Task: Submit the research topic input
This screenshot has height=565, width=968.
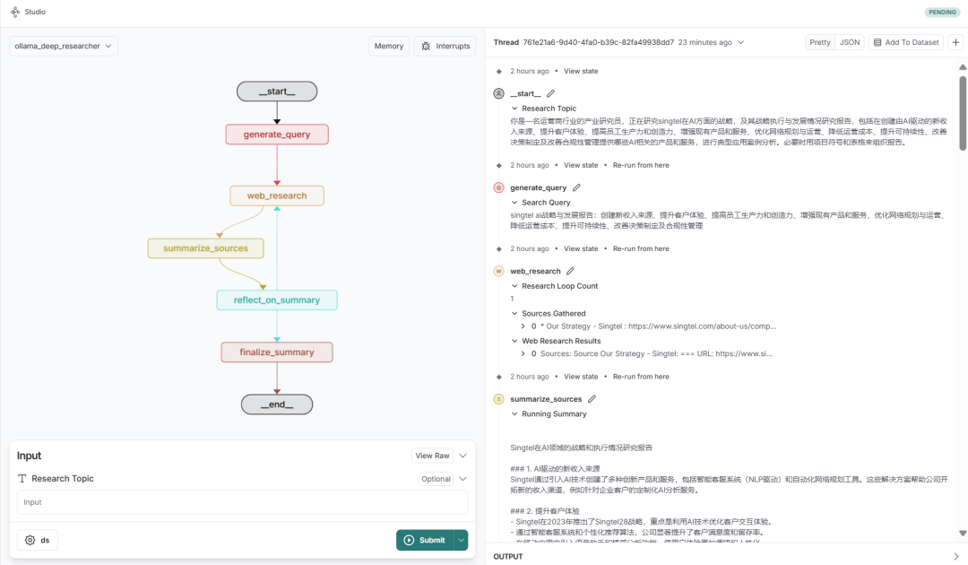Action: point(424,540)
